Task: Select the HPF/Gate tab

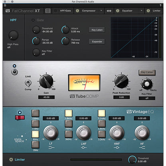Action: [x=65, y=11]
